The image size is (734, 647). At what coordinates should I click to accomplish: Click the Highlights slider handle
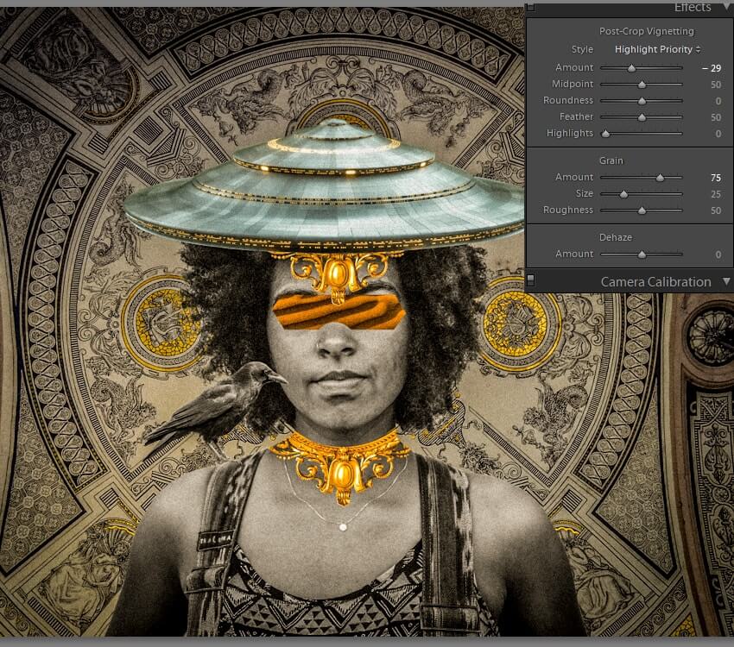(x=605, y=134)
